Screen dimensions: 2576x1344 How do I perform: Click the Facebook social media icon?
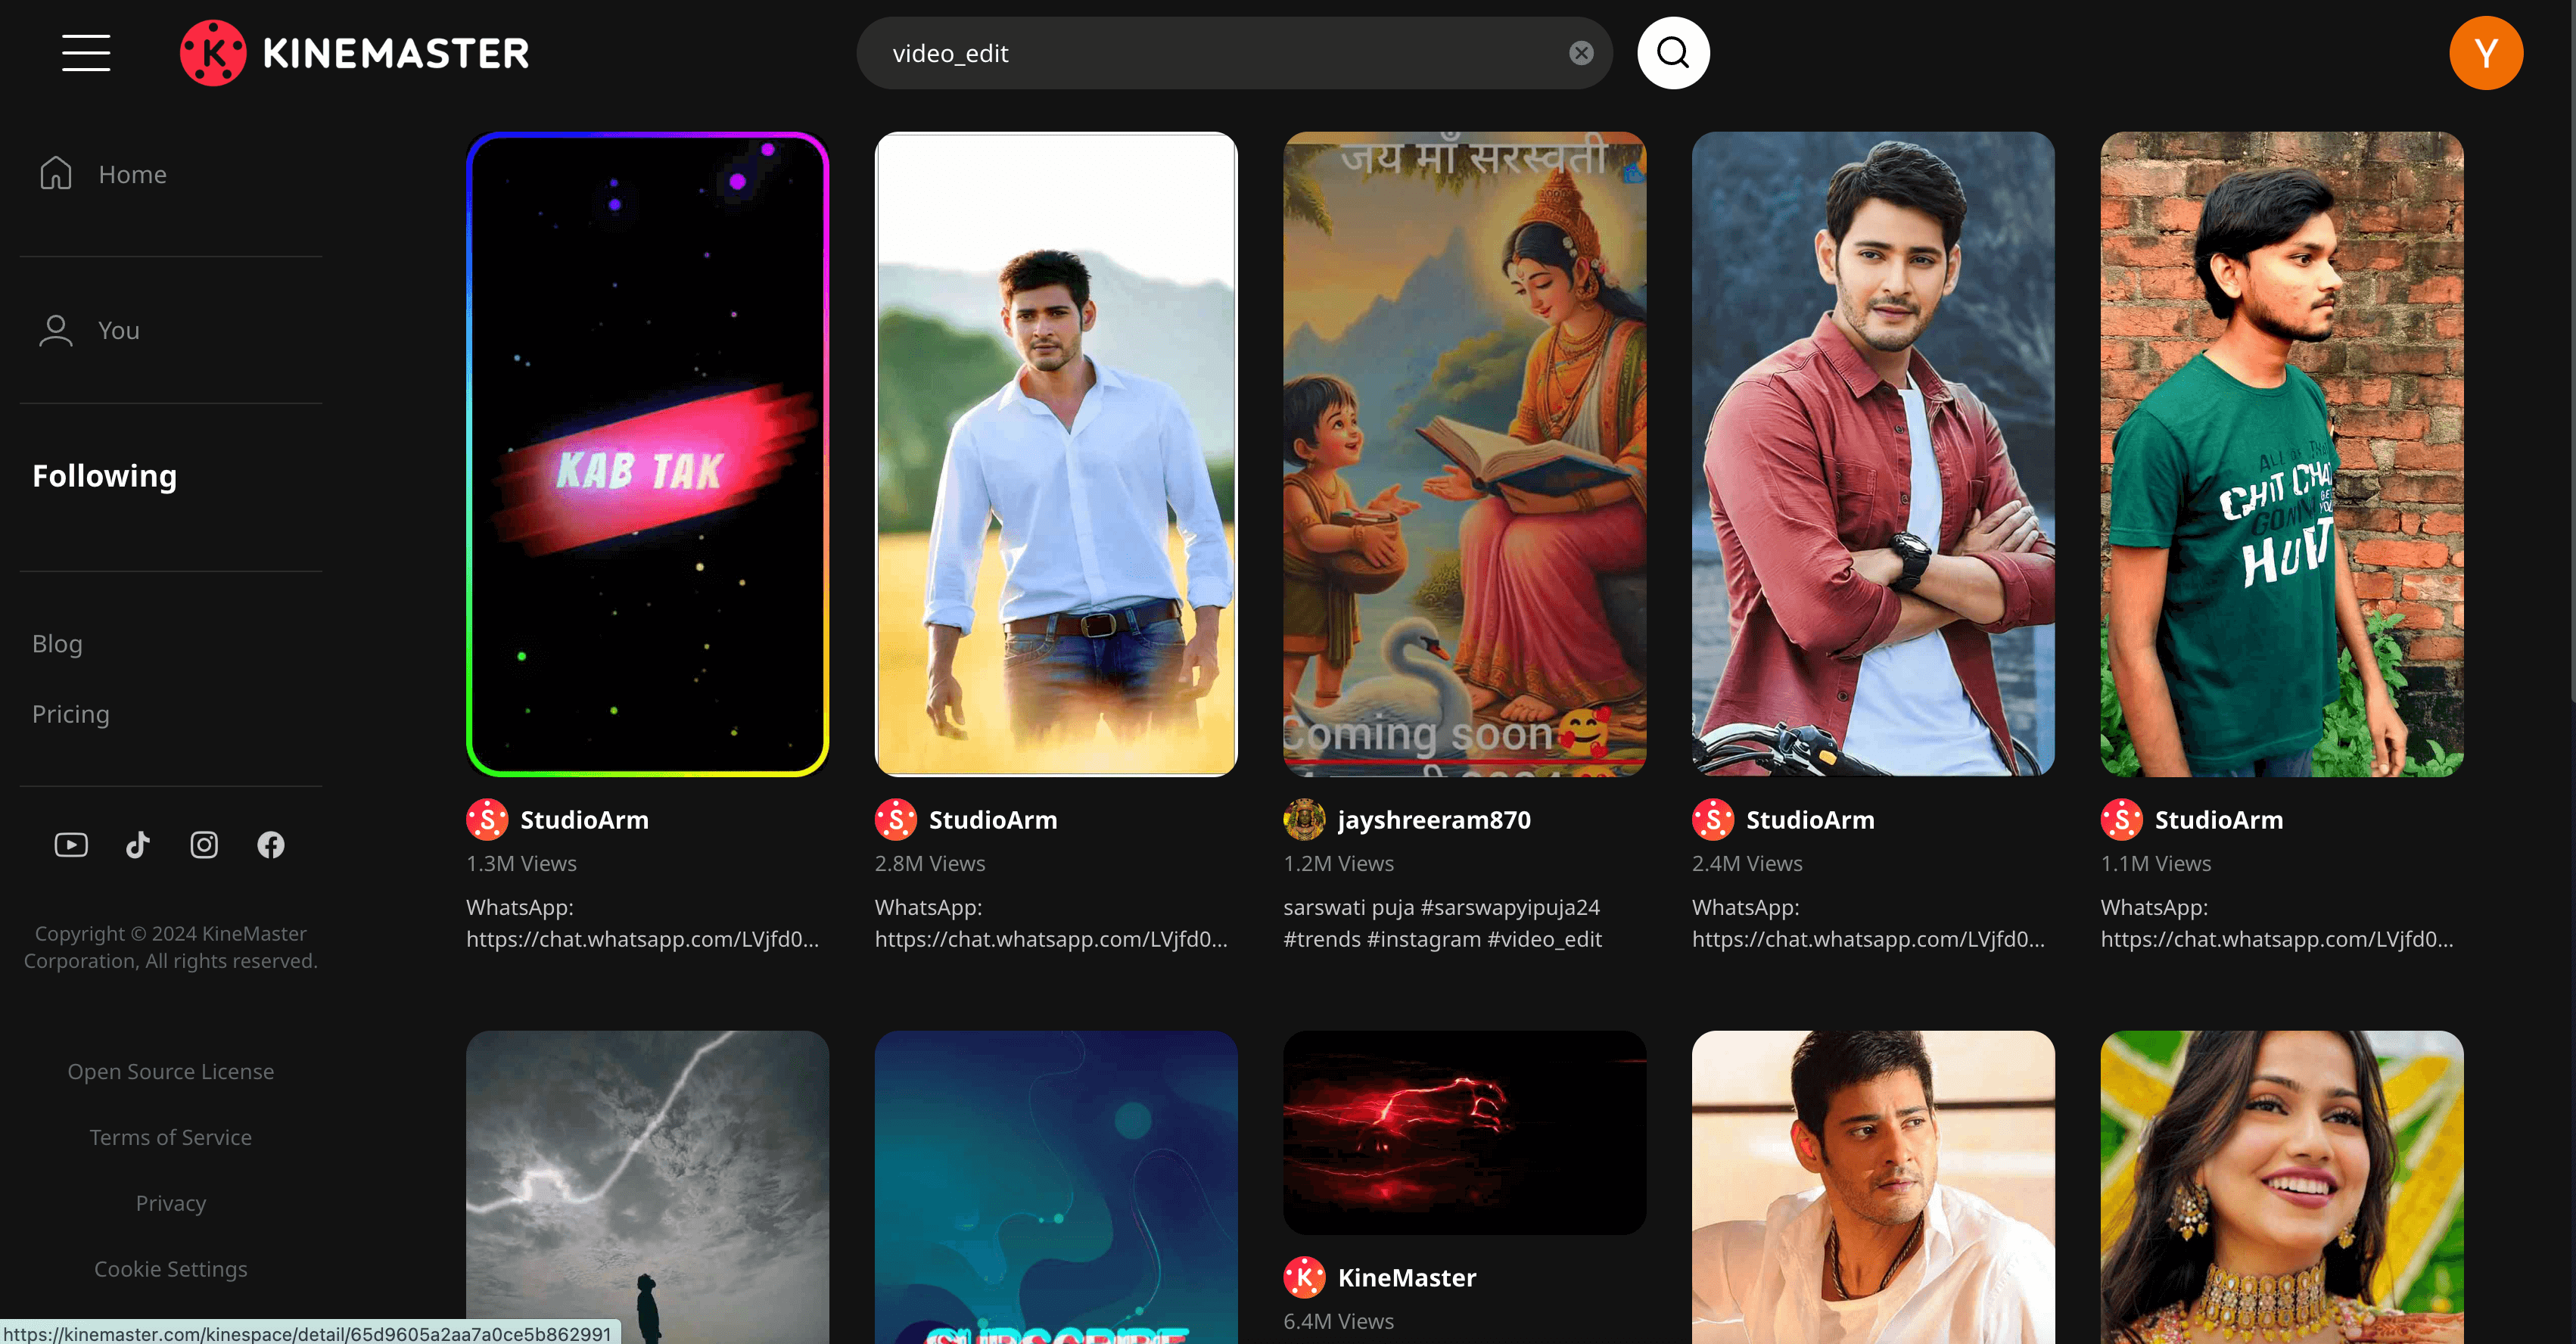click(271, 843)
